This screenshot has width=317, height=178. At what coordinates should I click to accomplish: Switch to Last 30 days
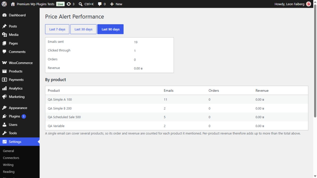pos(83,29)
